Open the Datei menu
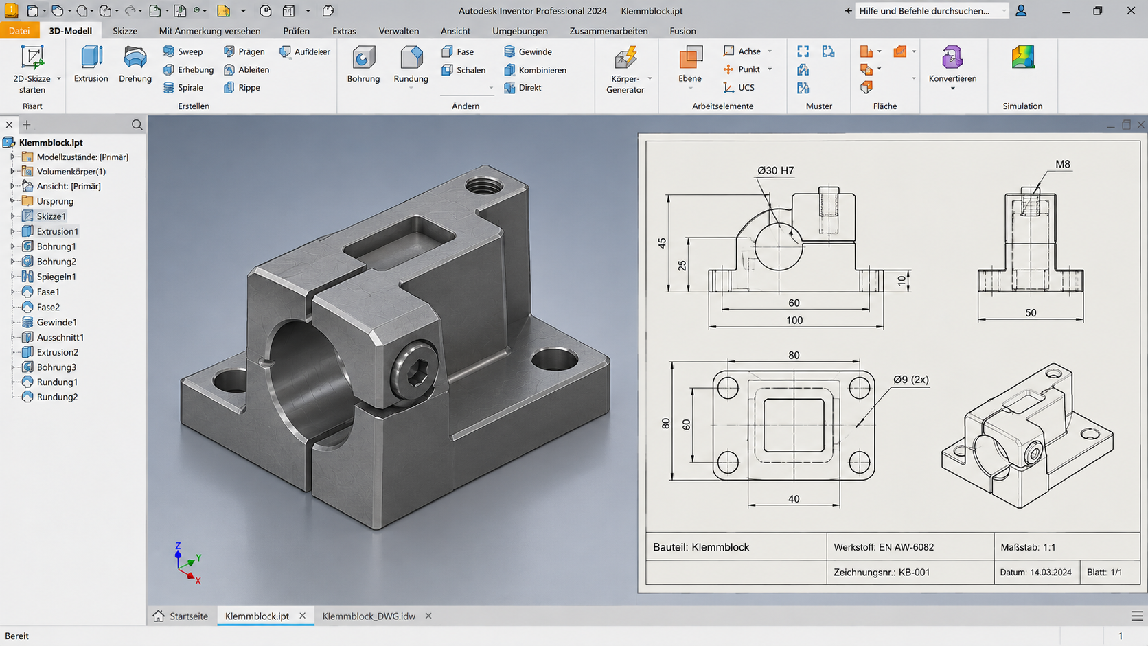The width and height of the screenshot is (1148, 646). click(19, 31)
